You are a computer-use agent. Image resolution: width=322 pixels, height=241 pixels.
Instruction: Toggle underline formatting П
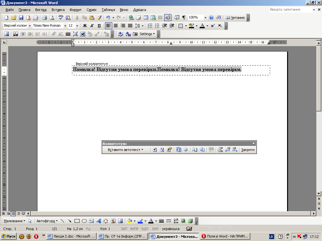click(99, 26)
